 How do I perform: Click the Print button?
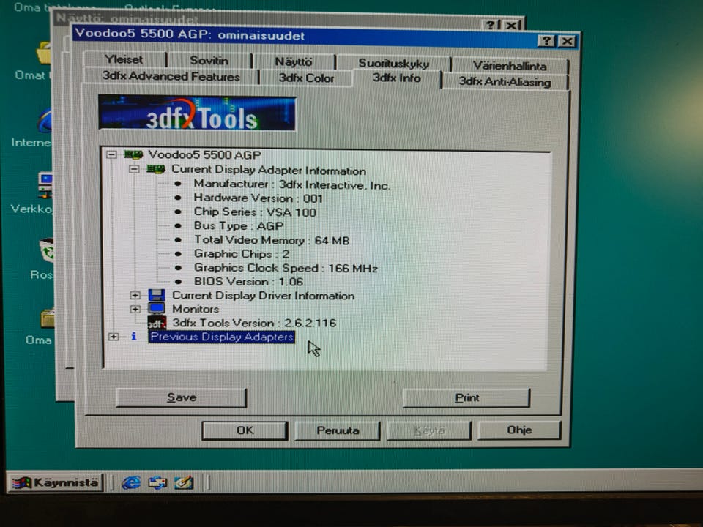point(466,398)
